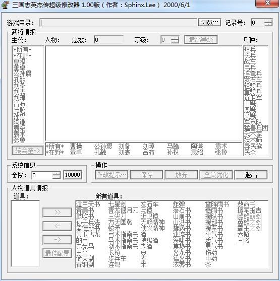
Task: Pick 袁术 in the transfer list below 人物
Action: click(x=221, y=146)
